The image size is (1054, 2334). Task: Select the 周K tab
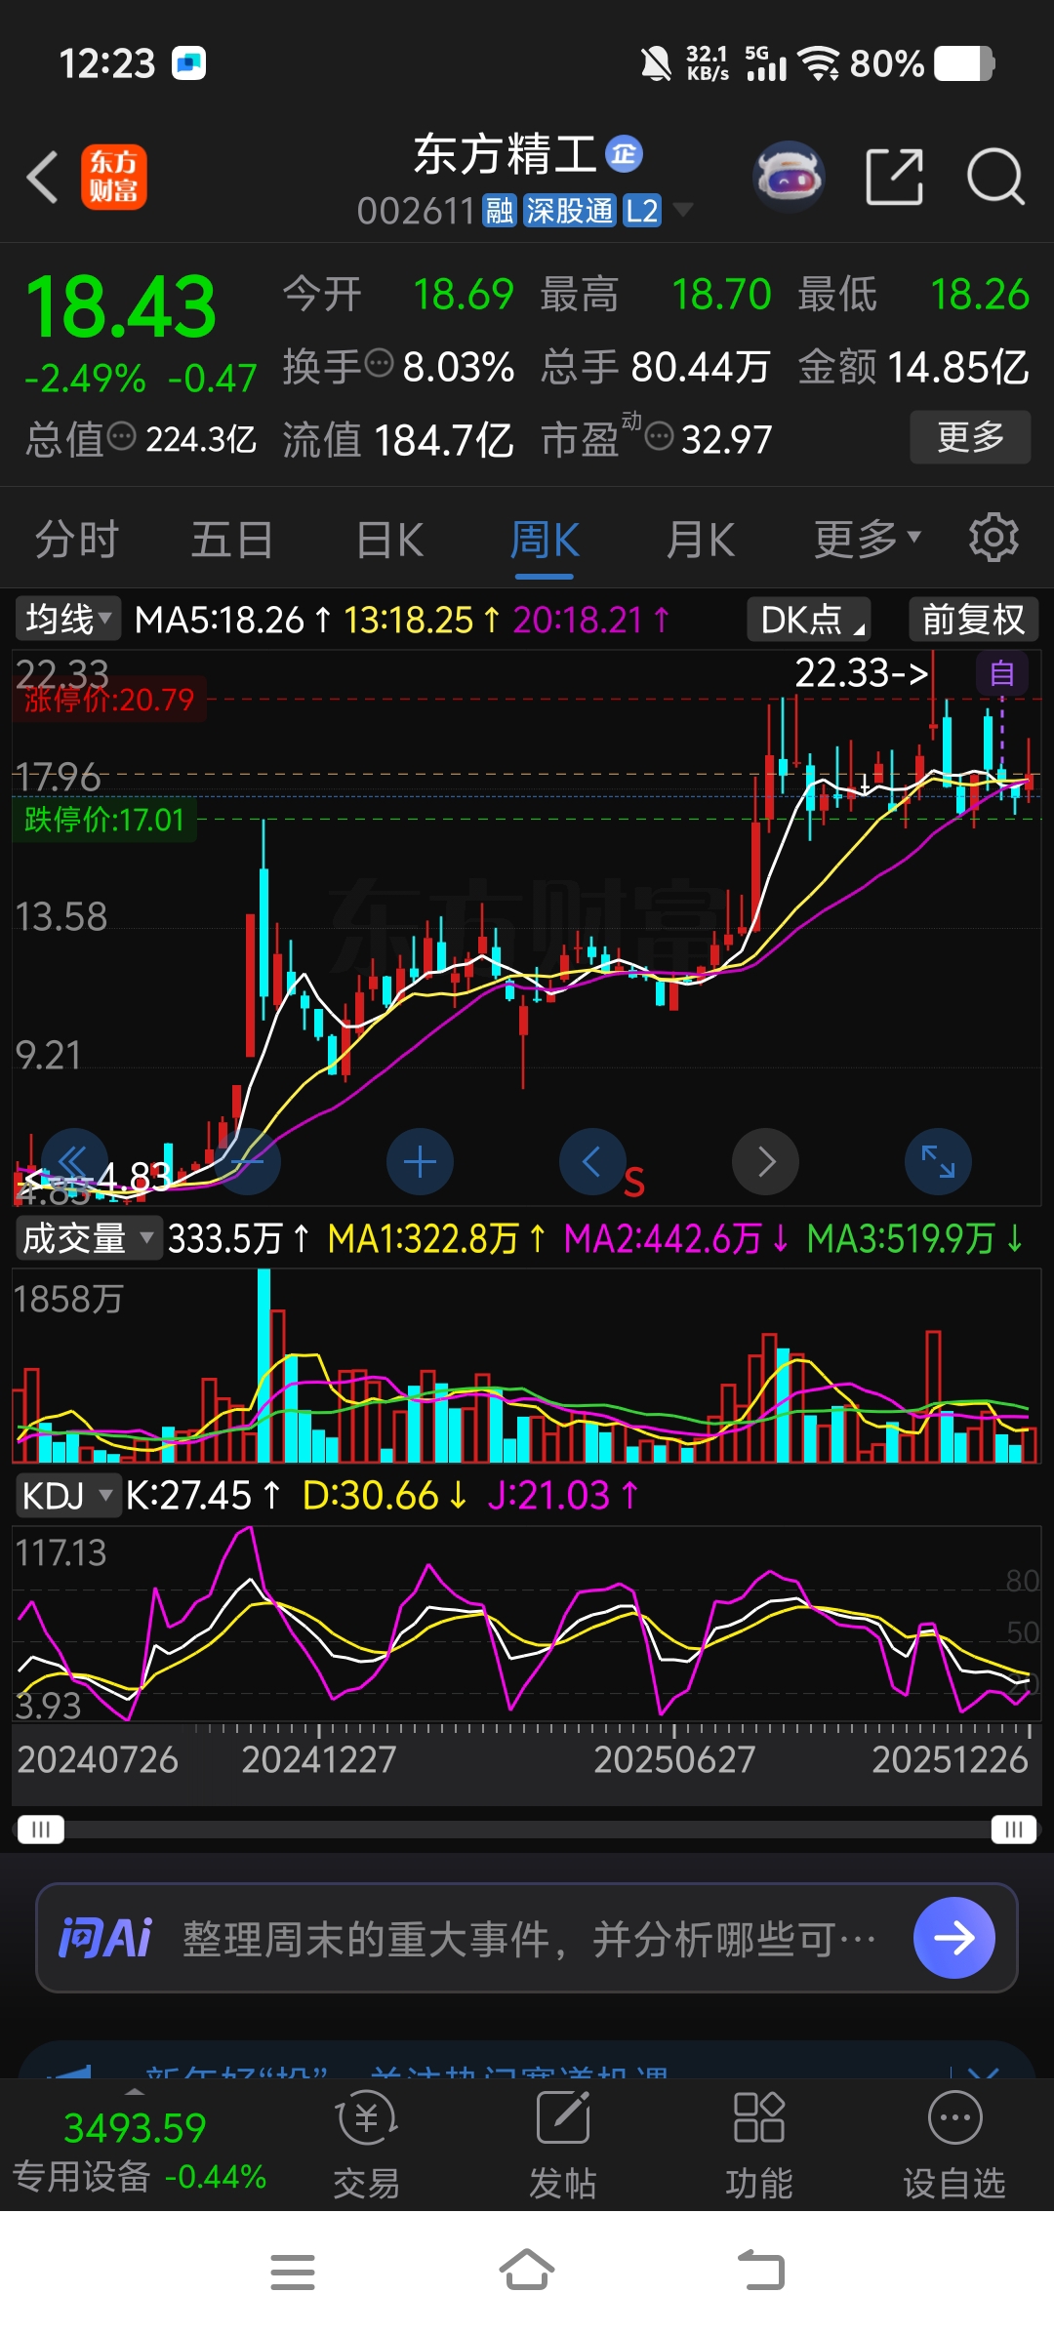[545, 539]
